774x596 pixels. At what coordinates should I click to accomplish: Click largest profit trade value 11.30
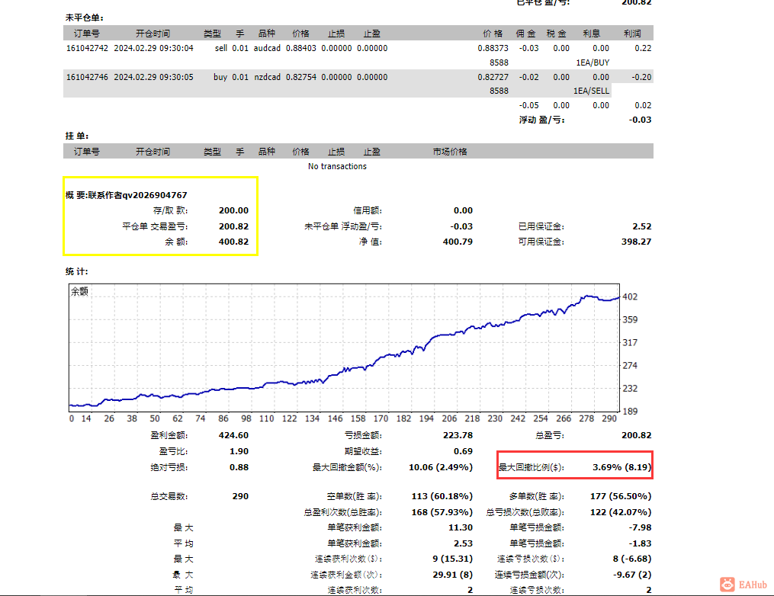(x=461, y=527)
